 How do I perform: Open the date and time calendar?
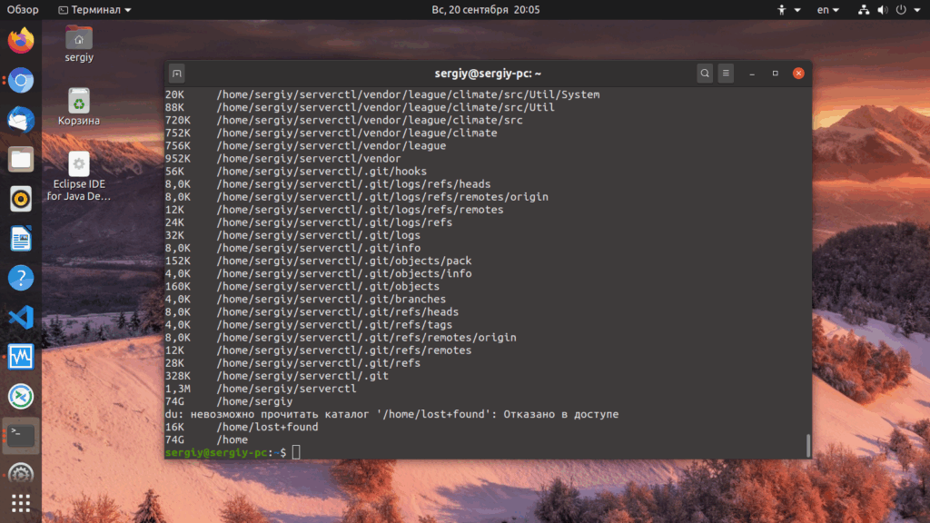485,9
